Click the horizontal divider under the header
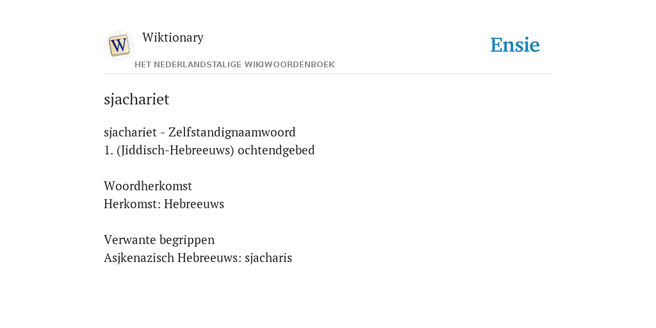This screenshot has width=656, height=328. click(x=328, y=74)
